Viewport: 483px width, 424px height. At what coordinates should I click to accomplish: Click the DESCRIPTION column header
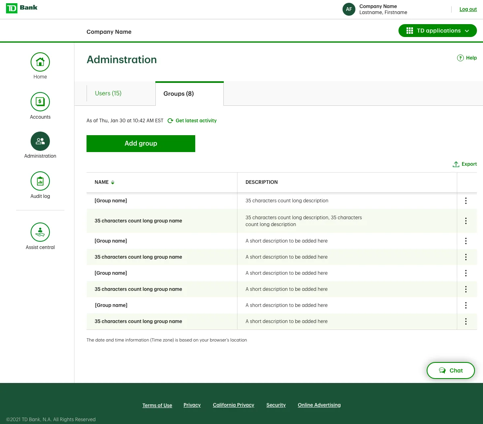click(x=262, y=182)
